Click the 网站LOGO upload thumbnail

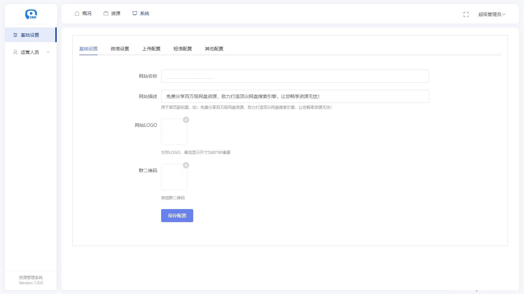174,132
